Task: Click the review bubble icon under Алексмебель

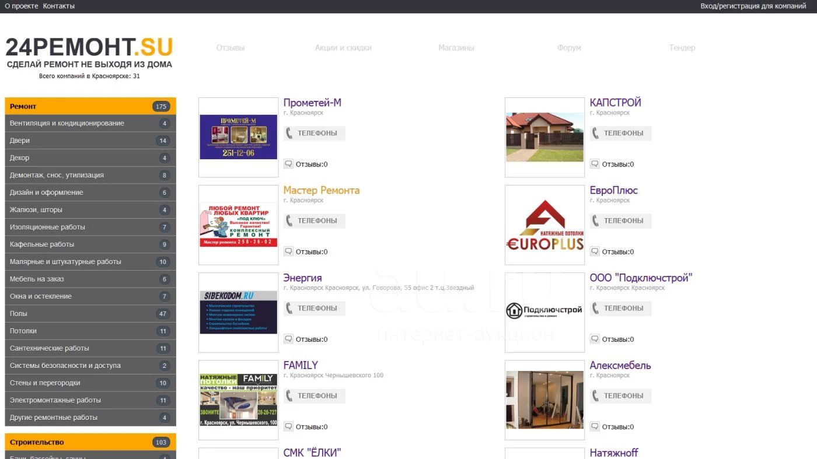Action: [595, 426]
